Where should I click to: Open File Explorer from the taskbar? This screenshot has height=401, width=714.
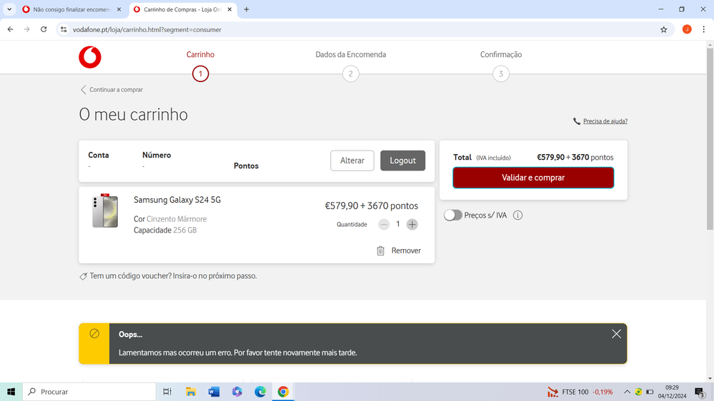191,392
